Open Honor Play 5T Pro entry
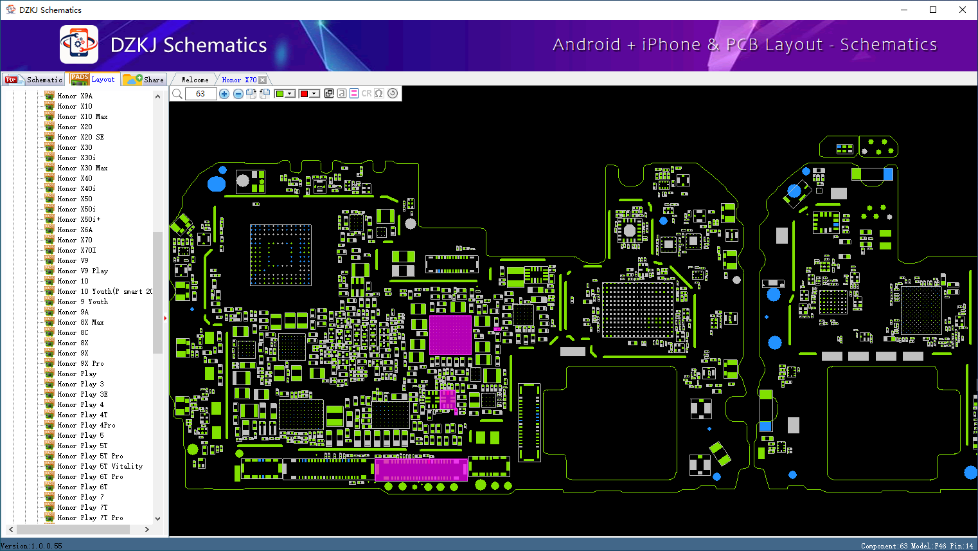Viewport: 978px width, 551px height. [90, 456]
